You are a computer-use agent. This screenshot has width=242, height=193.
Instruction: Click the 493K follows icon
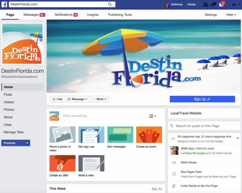[x=174, y=162]
